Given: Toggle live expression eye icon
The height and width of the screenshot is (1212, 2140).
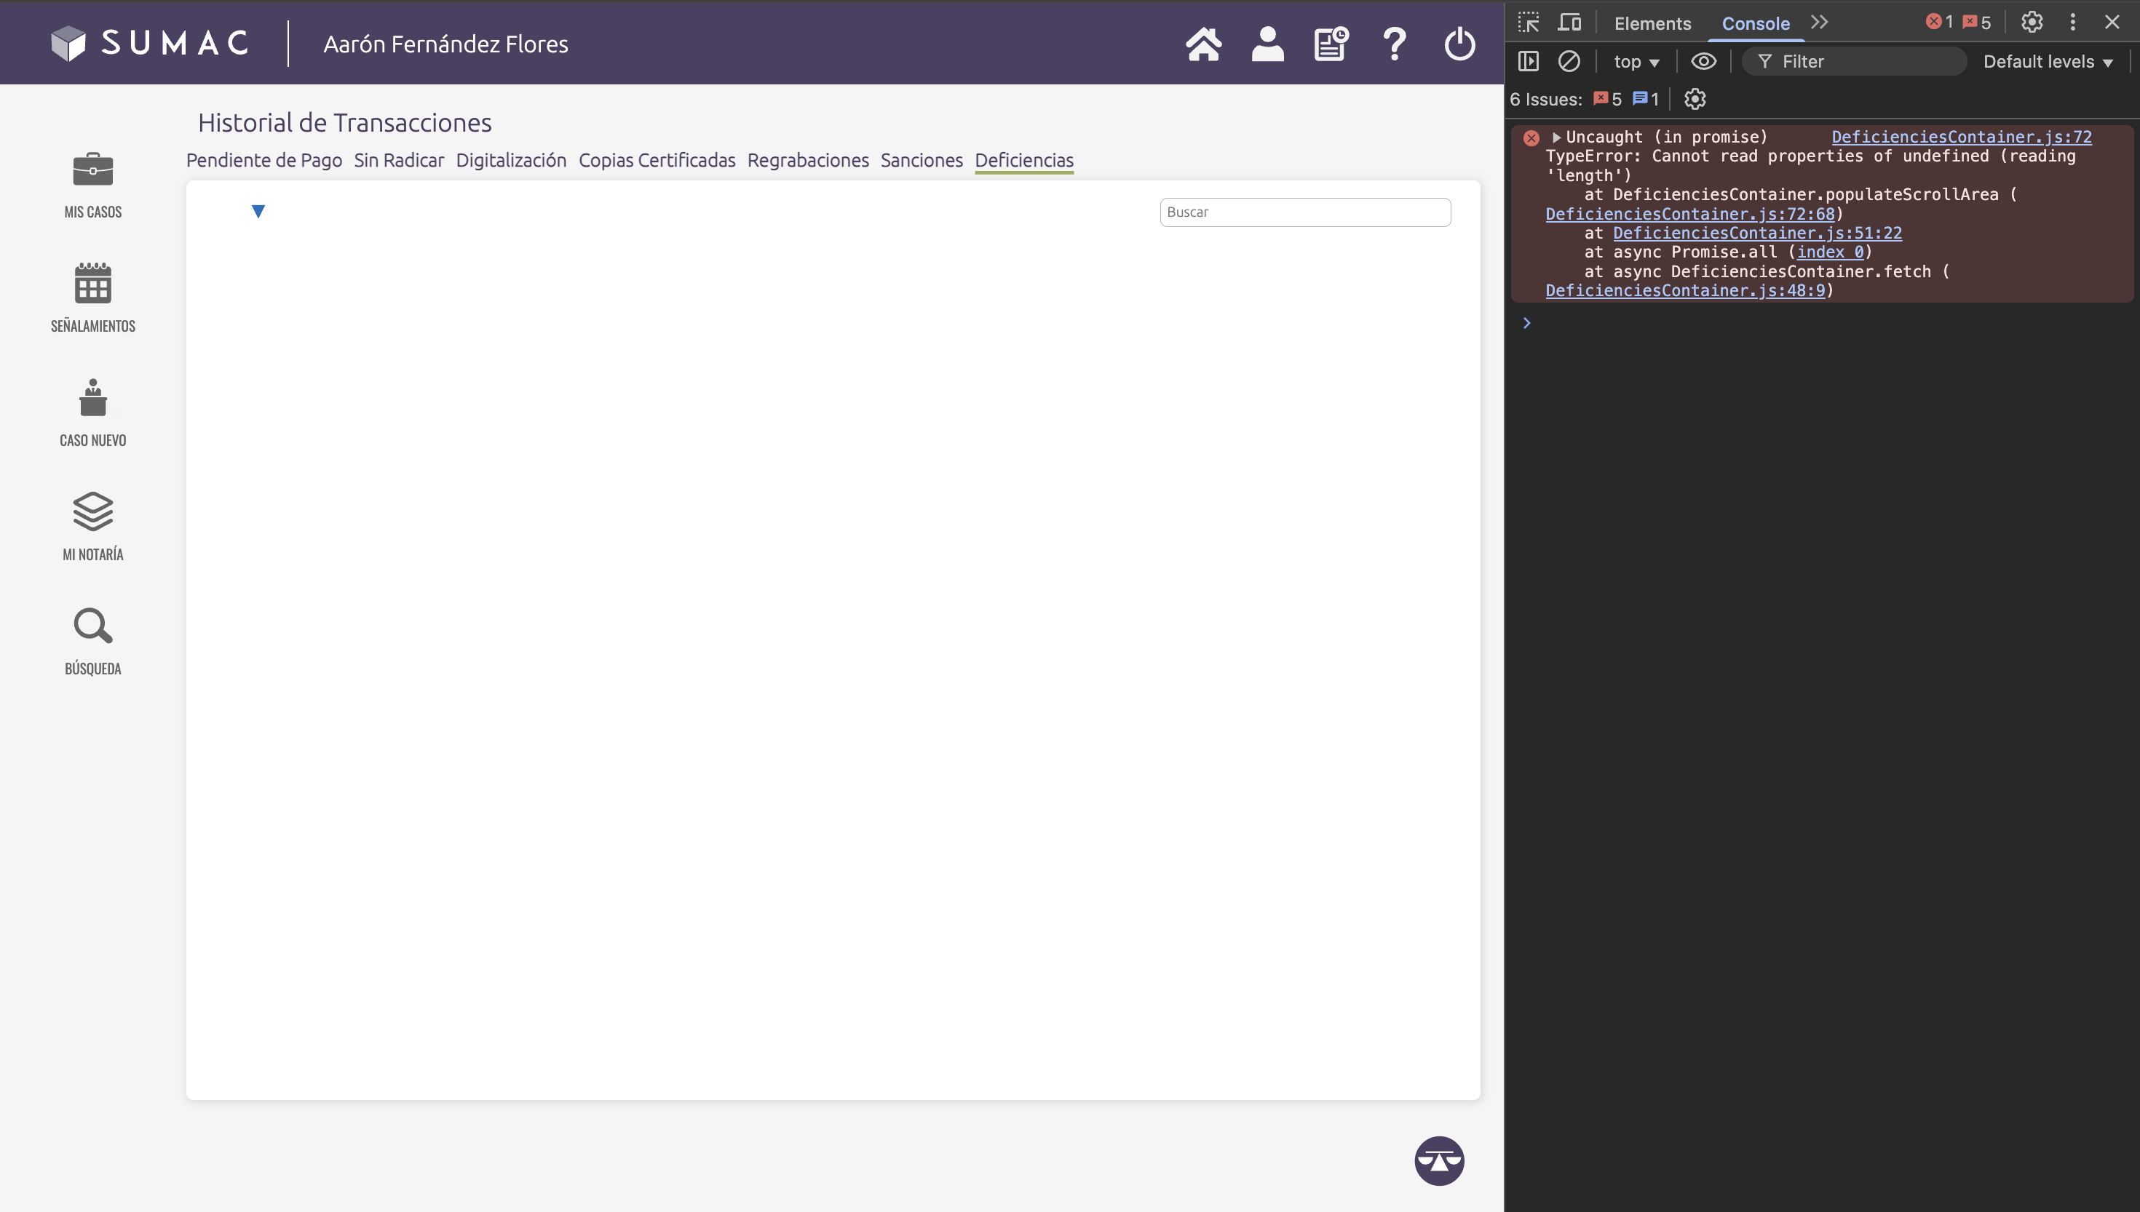Looking at the screenshot, I should click(x=1703, y=62).
